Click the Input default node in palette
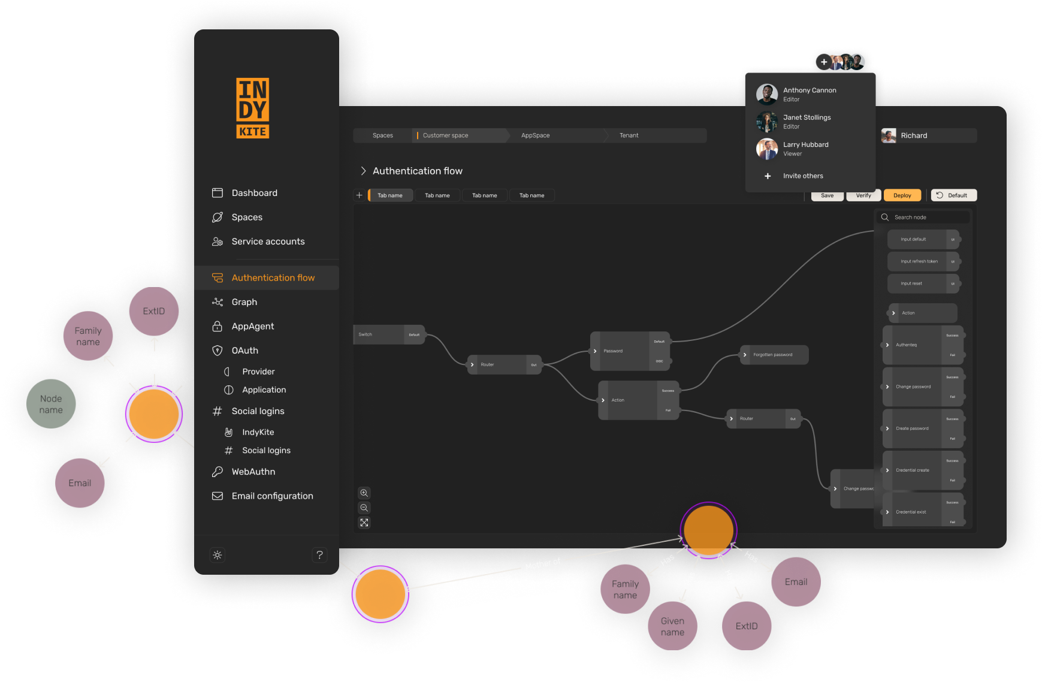This screenshot has width=1042, height=682. coord(923,239)
